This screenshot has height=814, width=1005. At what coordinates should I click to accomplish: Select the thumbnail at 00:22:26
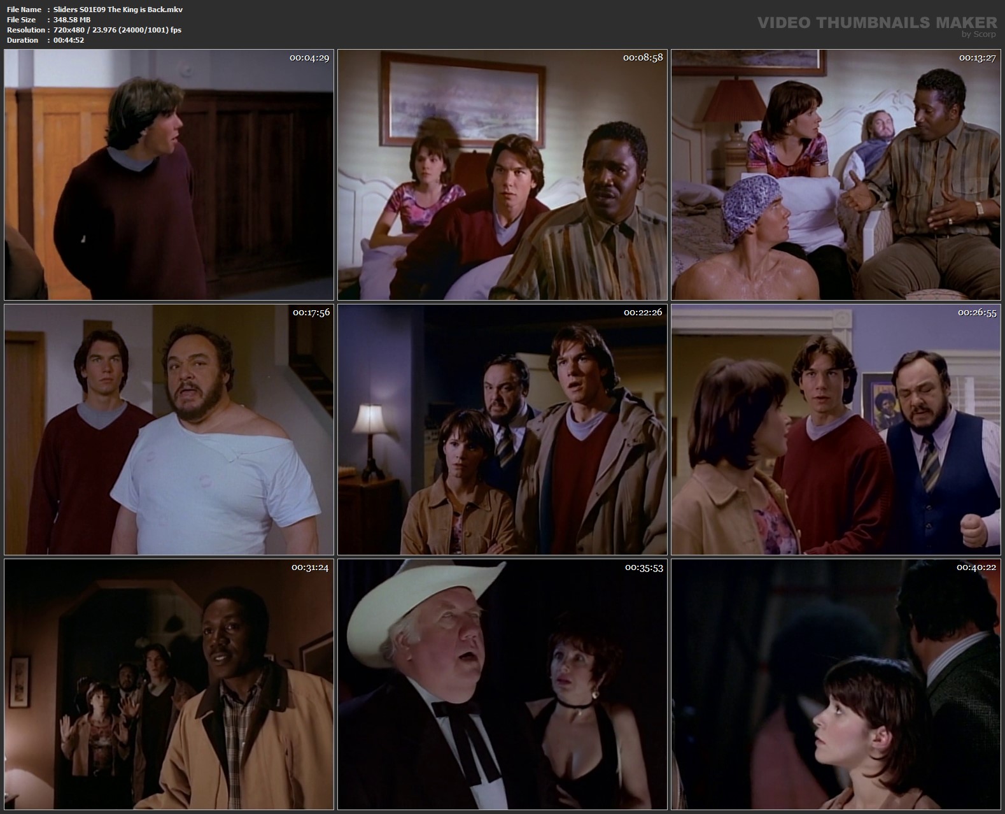(x=502, y=430)
